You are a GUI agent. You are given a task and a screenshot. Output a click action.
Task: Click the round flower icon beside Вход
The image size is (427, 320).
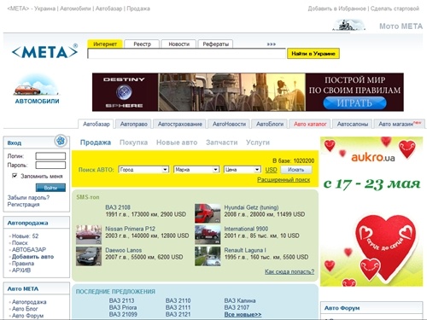tap(61, 141)
